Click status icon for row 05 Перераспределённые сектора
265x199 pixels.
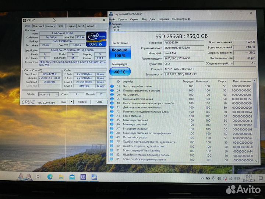(x=112, y=90)
